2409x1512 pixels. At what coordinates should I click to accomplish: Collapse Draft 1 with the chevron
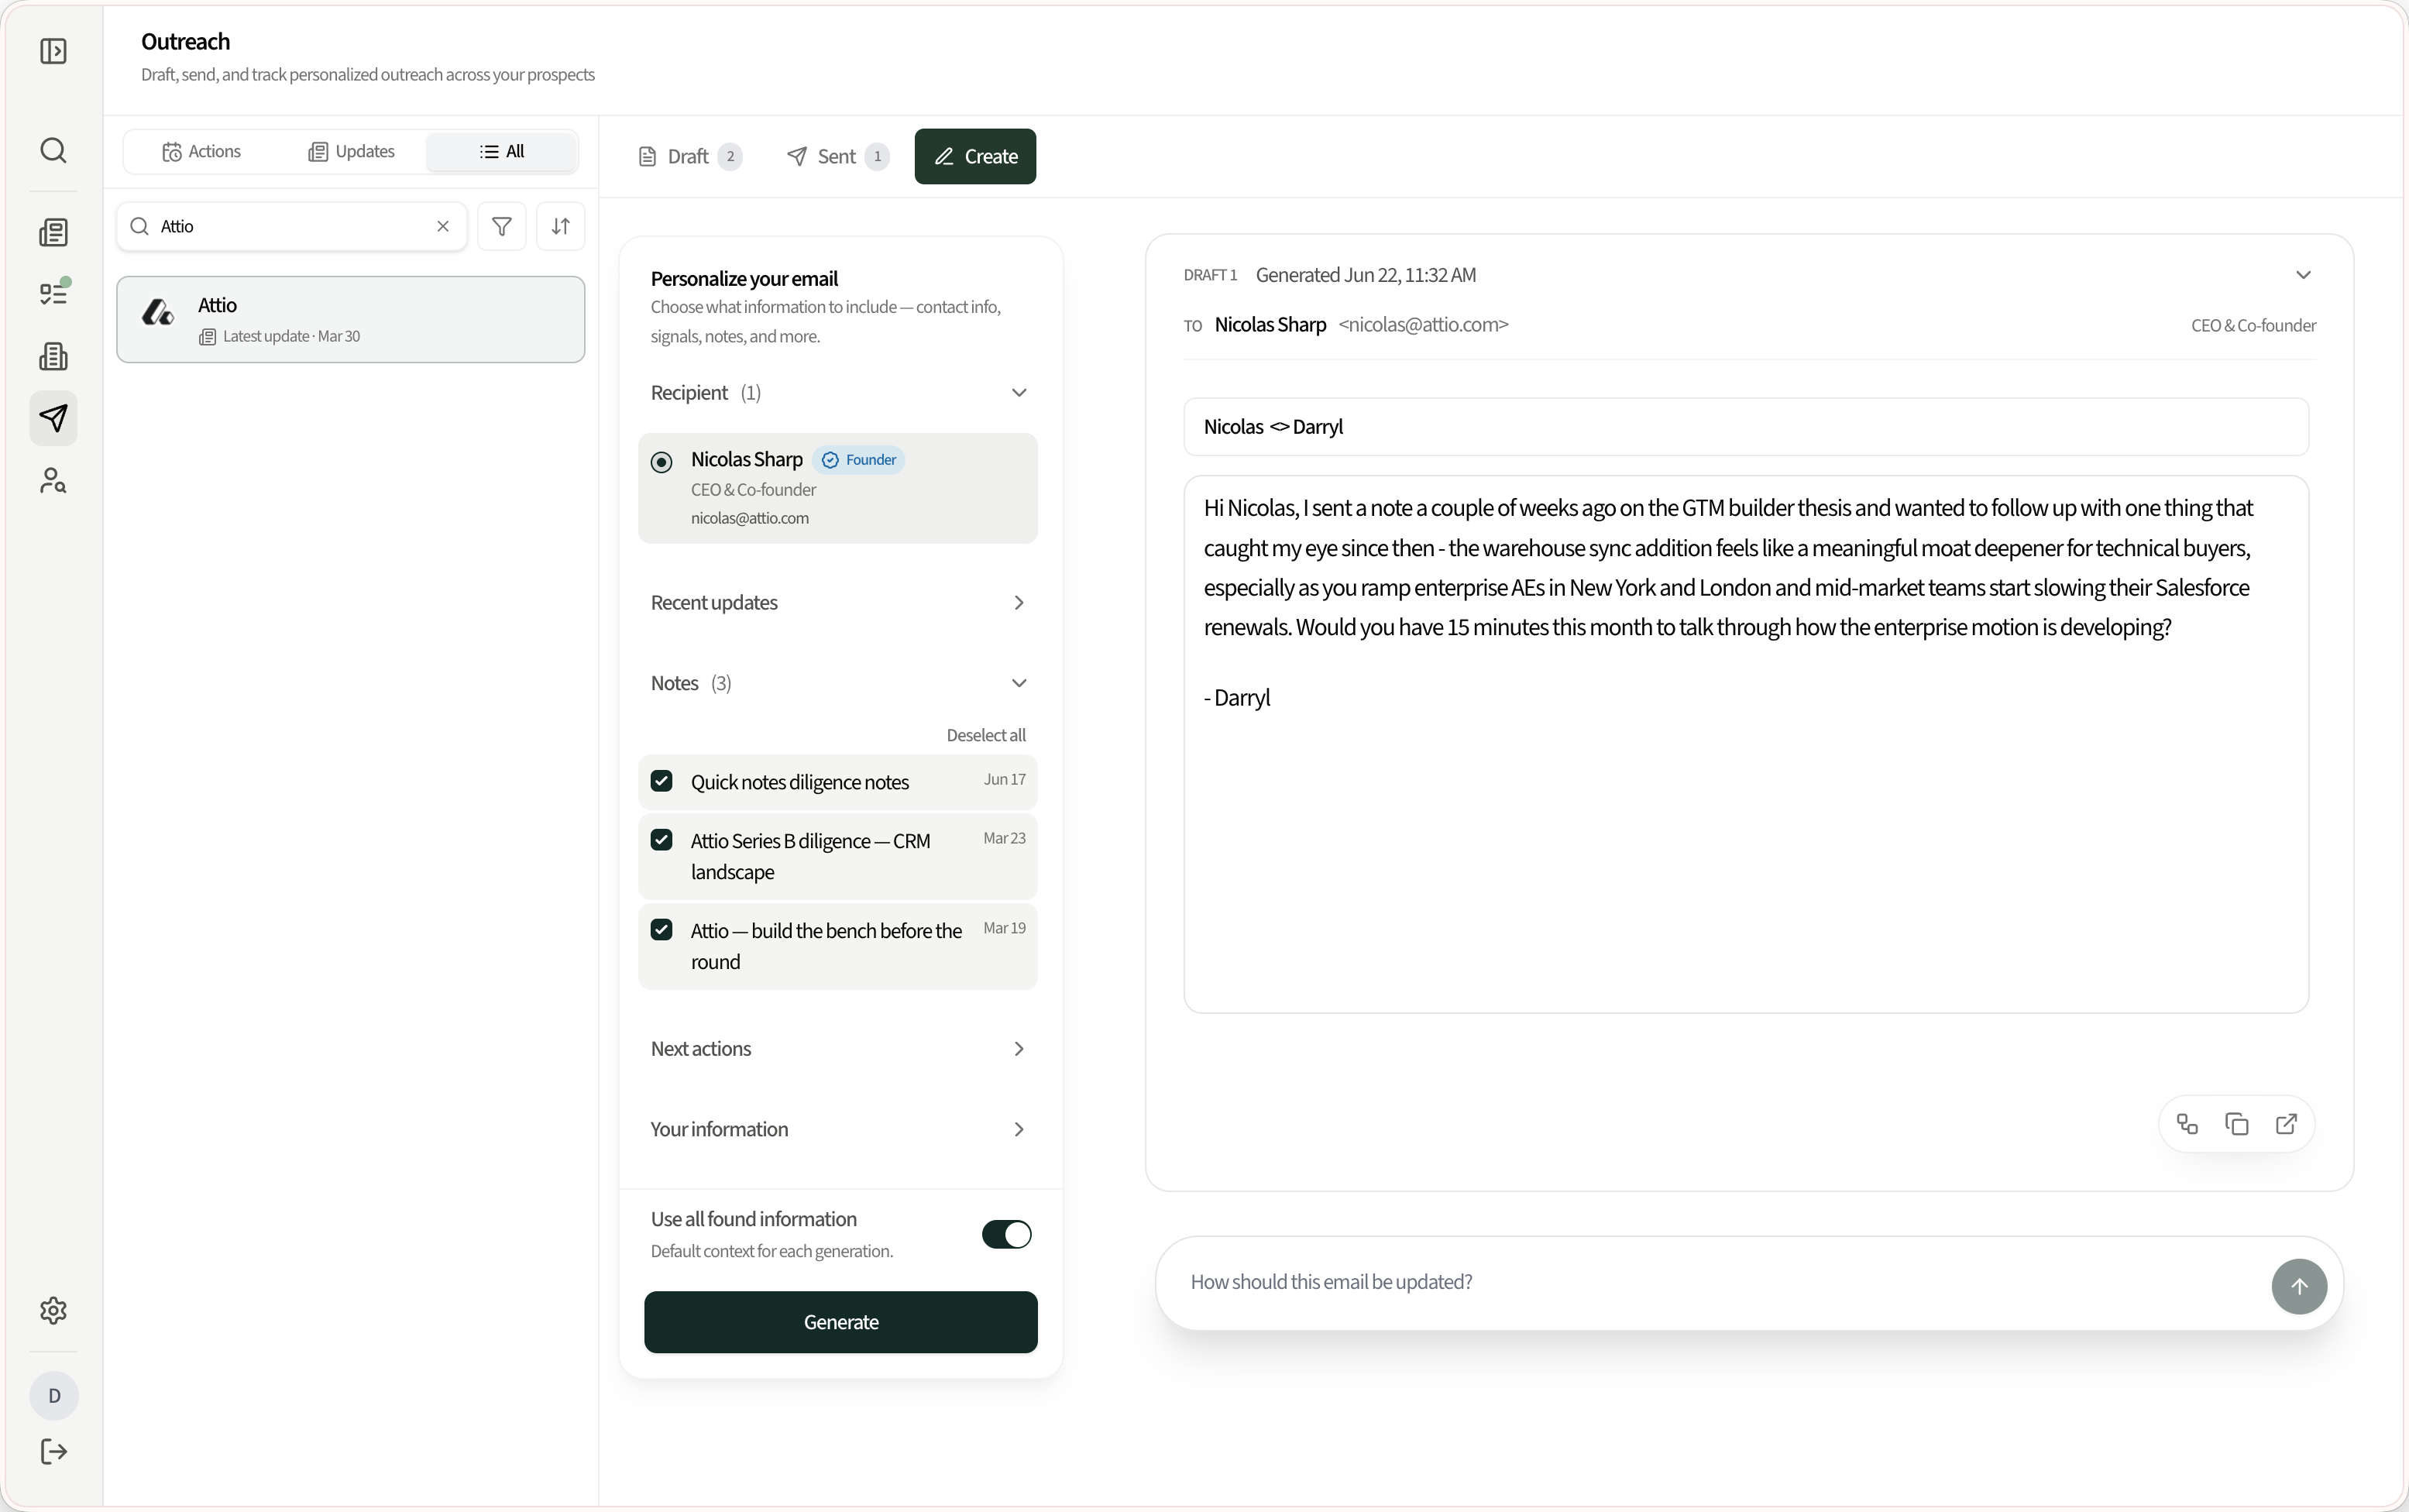pyautogui.click(x=2303, y=275)
